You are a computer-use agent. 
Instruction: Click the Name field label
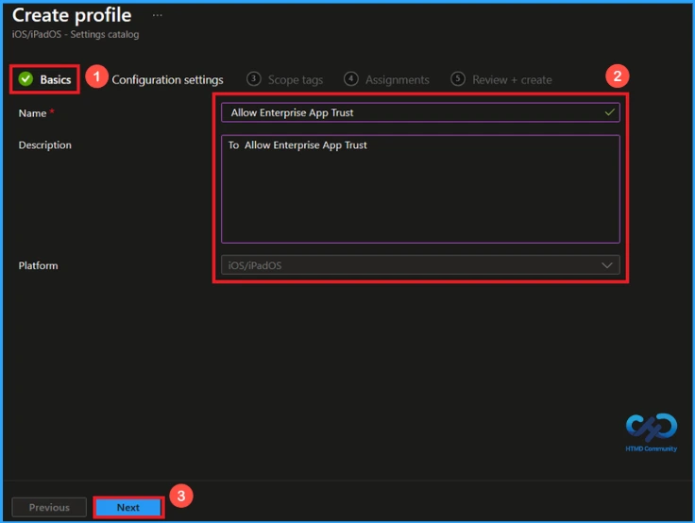32,113
